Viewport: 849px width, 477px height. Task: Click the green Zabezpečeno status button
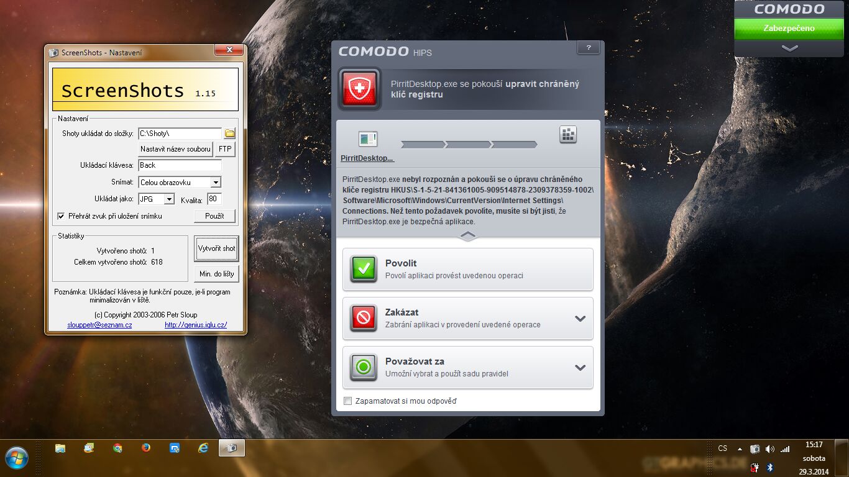pos(789,29)
